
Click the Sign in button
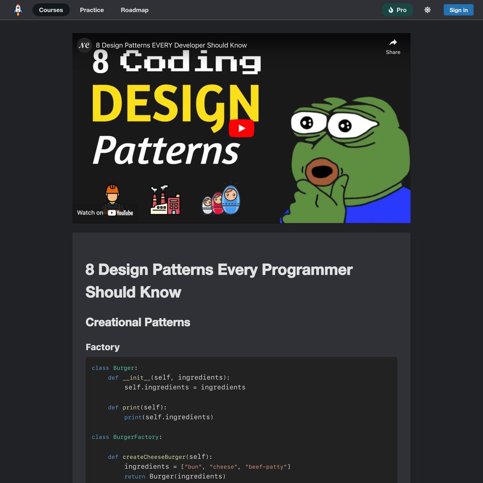(458, 10)
